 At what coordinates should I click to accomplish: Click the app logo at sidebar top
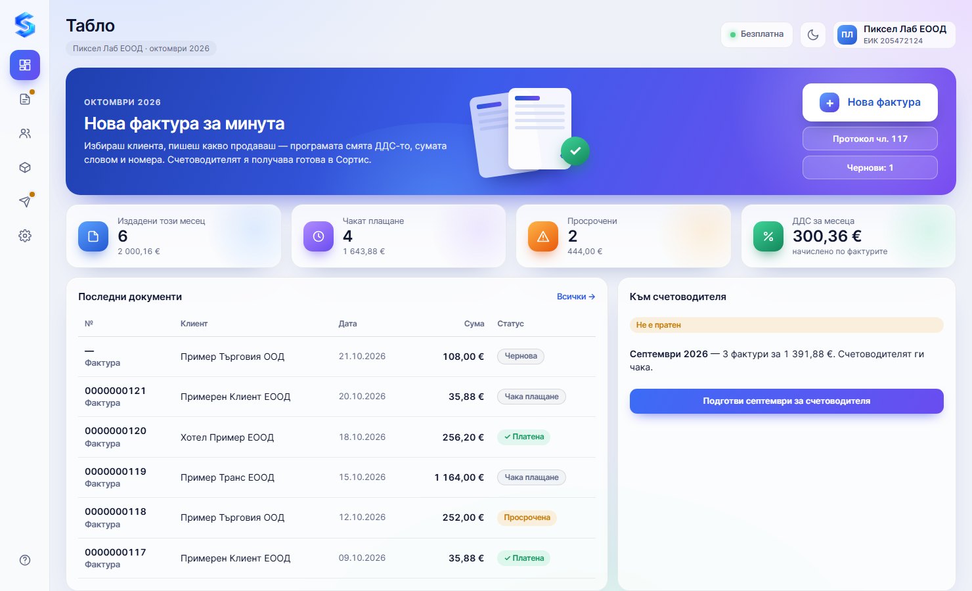(25, 25)
